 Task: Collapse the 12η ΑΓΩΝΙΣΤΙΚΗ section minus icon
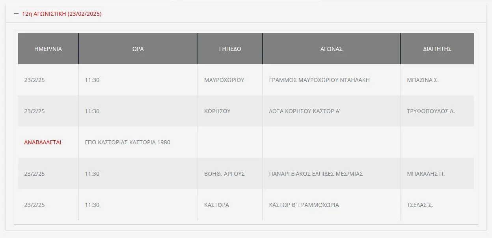pos(16,14)
